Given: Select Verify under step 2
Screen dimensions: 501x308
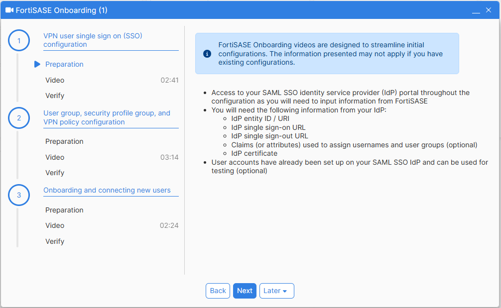Looking at the screenshot, I should (55, 173).
